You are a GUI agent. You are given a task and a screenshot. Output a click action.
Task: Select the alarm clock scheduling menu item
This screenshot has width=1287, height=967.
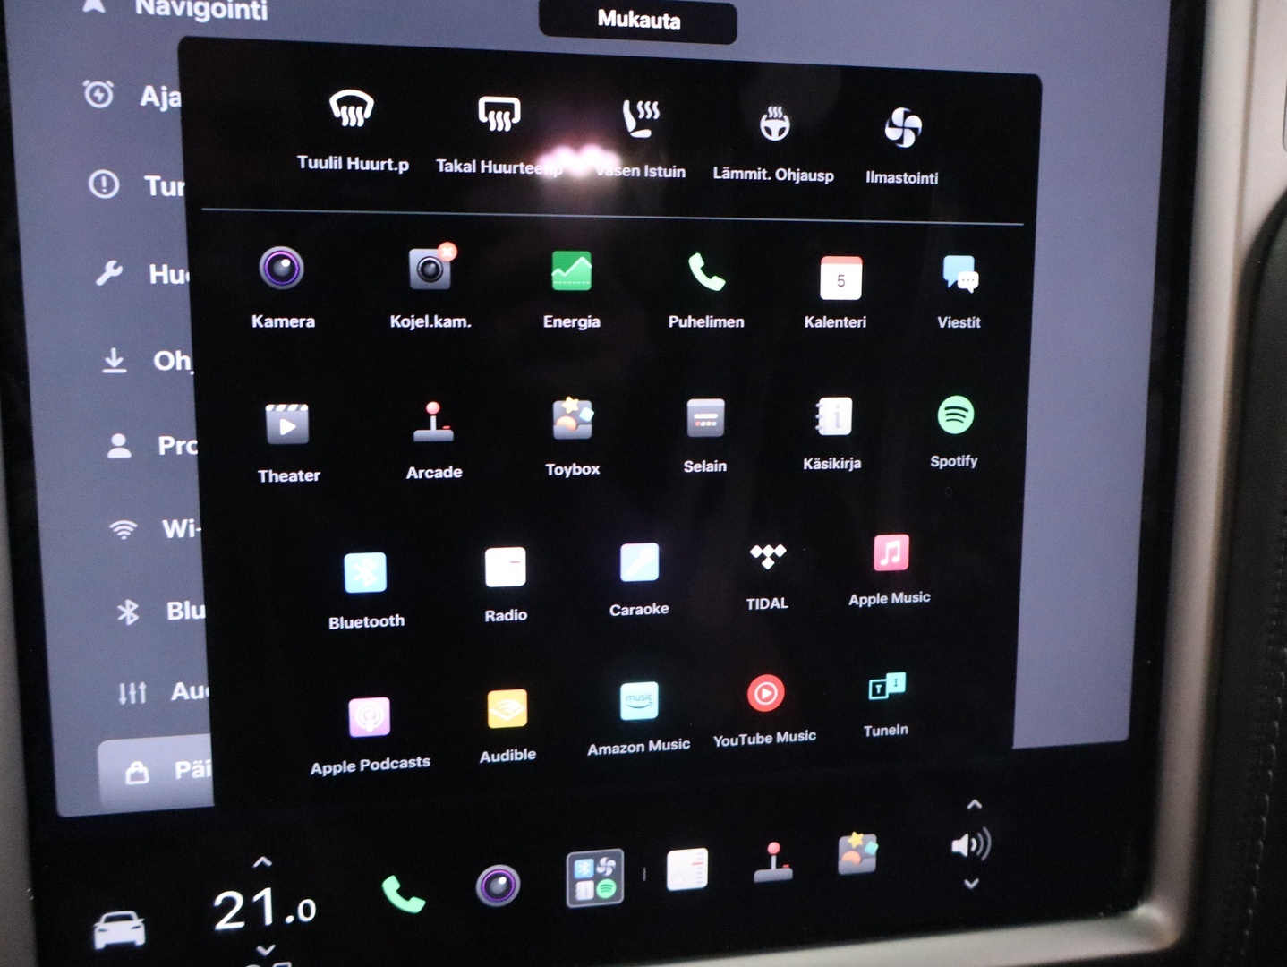click(132, 95)
